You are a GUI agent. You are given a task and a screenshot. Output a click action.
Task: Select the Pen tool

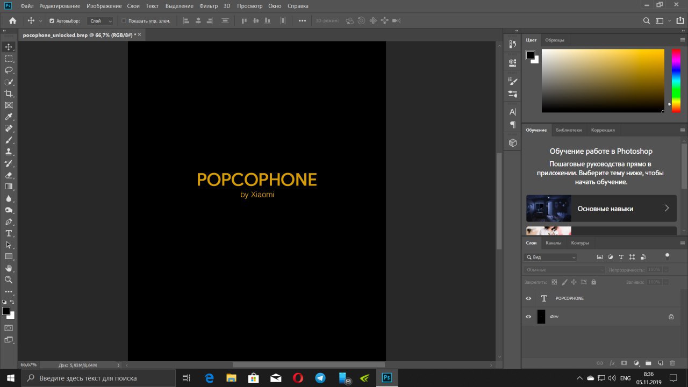coord(9,221)
